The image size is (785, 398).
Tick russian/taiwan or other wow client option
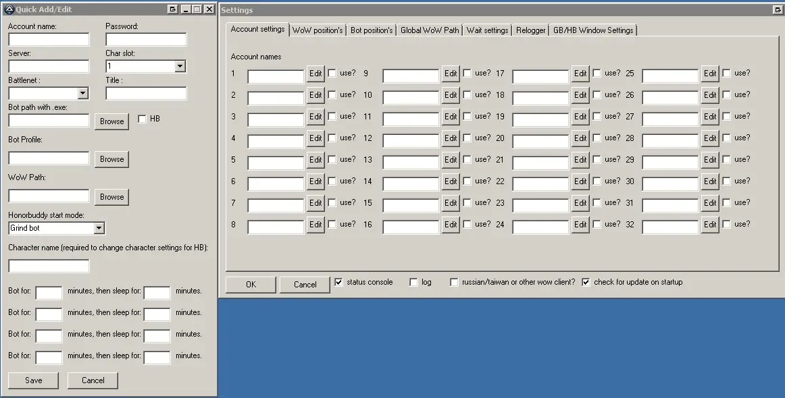(455, 283)
